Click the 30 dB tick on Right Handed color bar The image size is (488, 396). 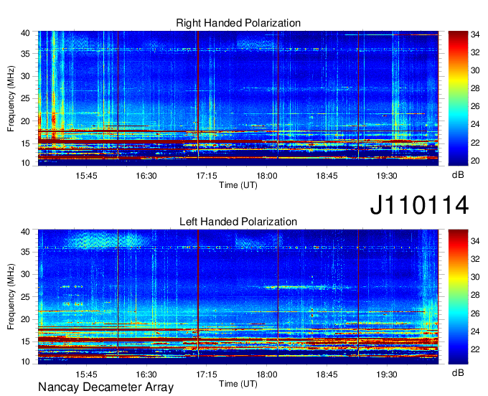(475, 70)
